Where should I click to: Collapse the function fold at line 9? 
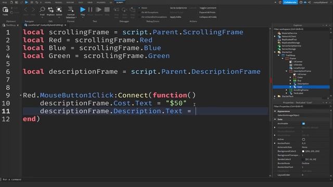click(x=21, y=95)
